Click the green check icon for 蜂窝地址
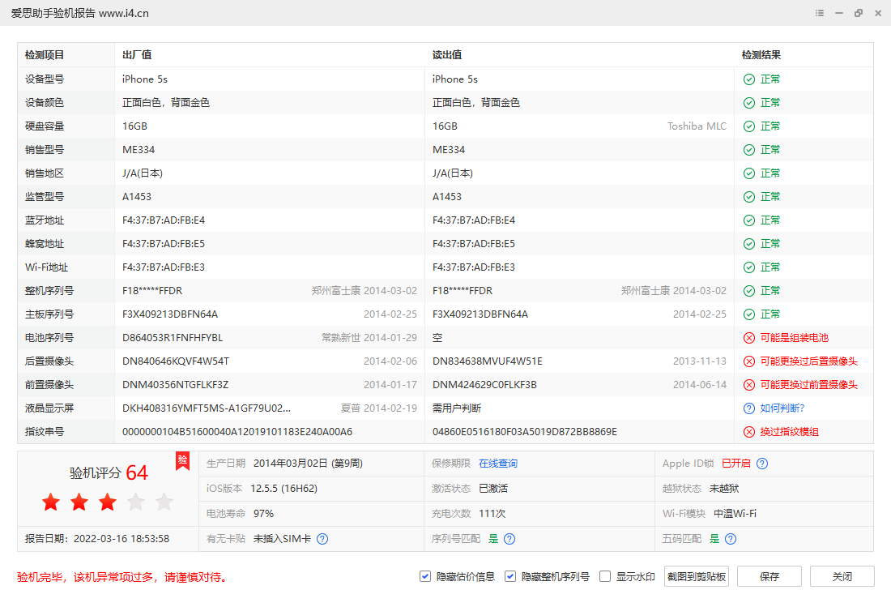This screenshot has width=891, height=607. pyautogui.click(x=749, y=244)
